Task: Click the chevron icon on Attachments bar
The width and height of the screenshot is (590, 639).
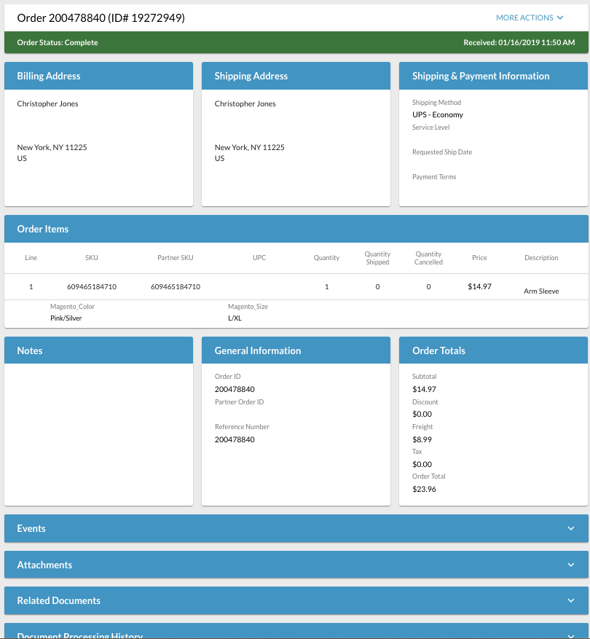Action: tap(571, 565)
